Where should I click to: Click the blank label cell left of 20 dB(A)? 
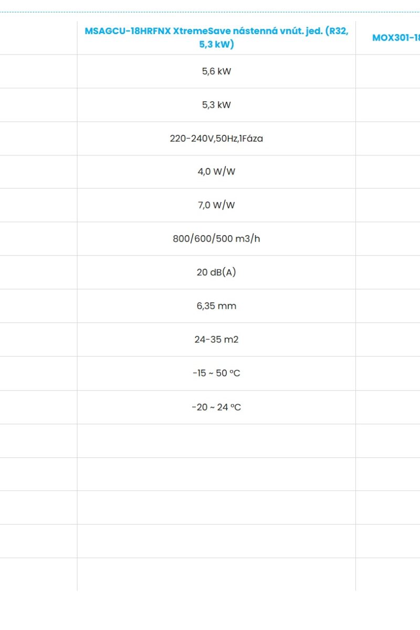[x=38, y=272]
